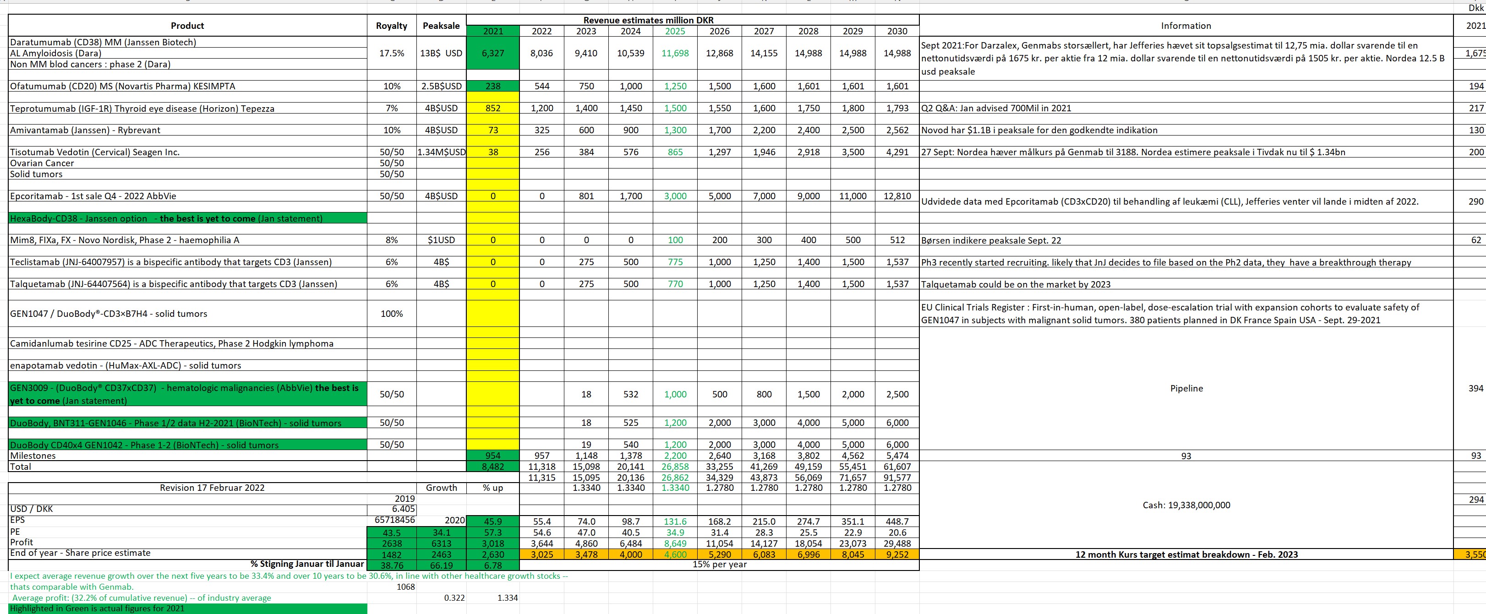Select the Teprotumumab Tepezza product cell
Image resolution: width=1486 pixels, height=614 pixels.
point(187,109)
